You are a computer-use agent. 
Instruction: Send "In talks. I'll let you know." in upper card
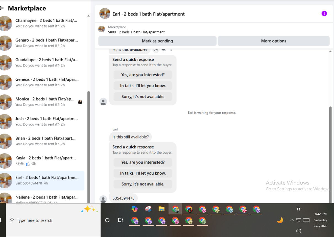[x=143, y=86]
